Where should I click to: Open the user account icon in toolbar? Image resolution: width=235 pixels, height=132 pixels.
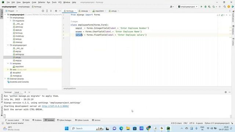click(x=172, y=7)
